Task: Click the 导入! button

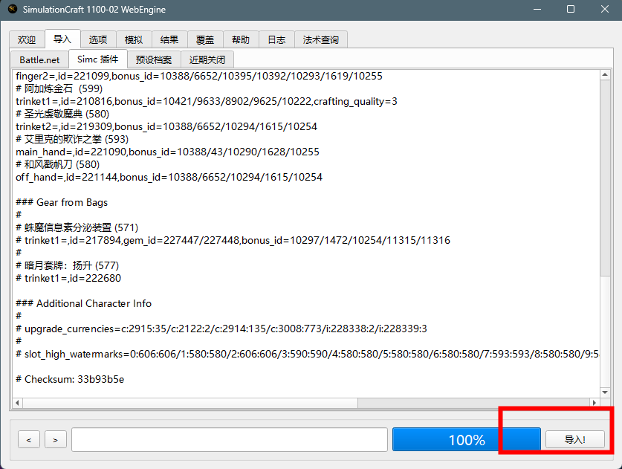Action: click(x=574, y=439)
